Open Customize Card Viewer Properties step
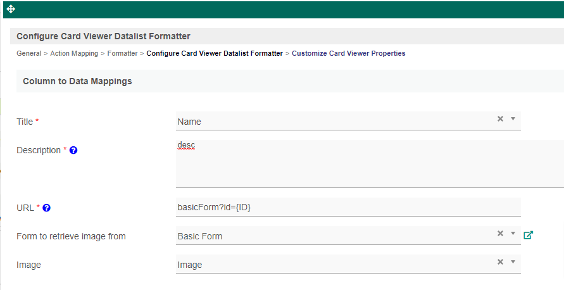Screen dimensions: 564x290 (x=348, y=54)
